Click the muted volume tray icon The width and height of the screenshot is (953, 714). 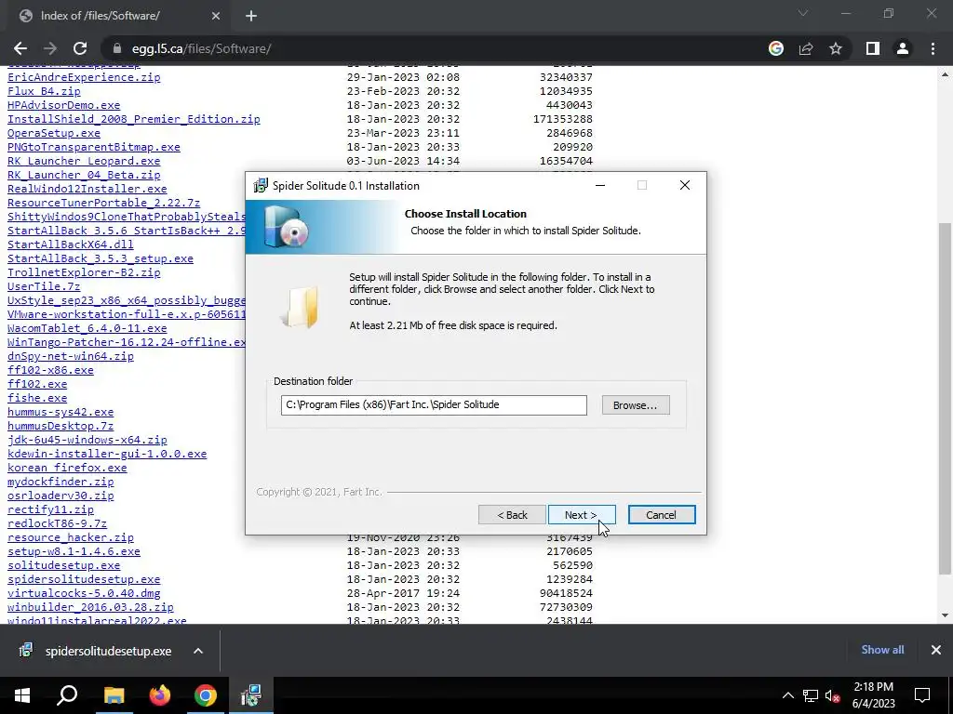pos(832,695)
